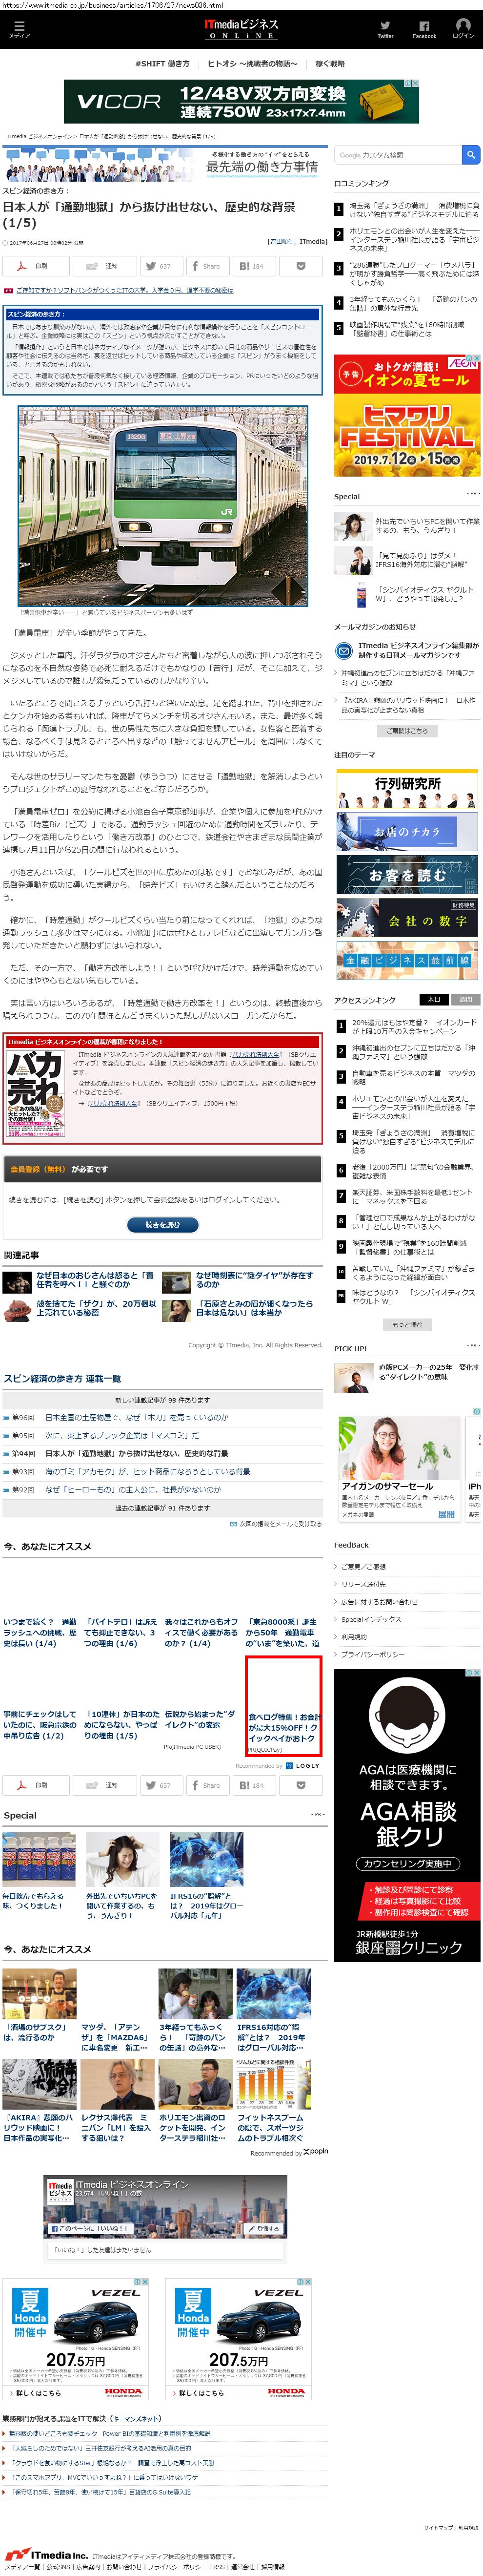
Task: Click the ITmedia Inc. footer logo
Action: pyautogui.click(x=46, y=2554)
